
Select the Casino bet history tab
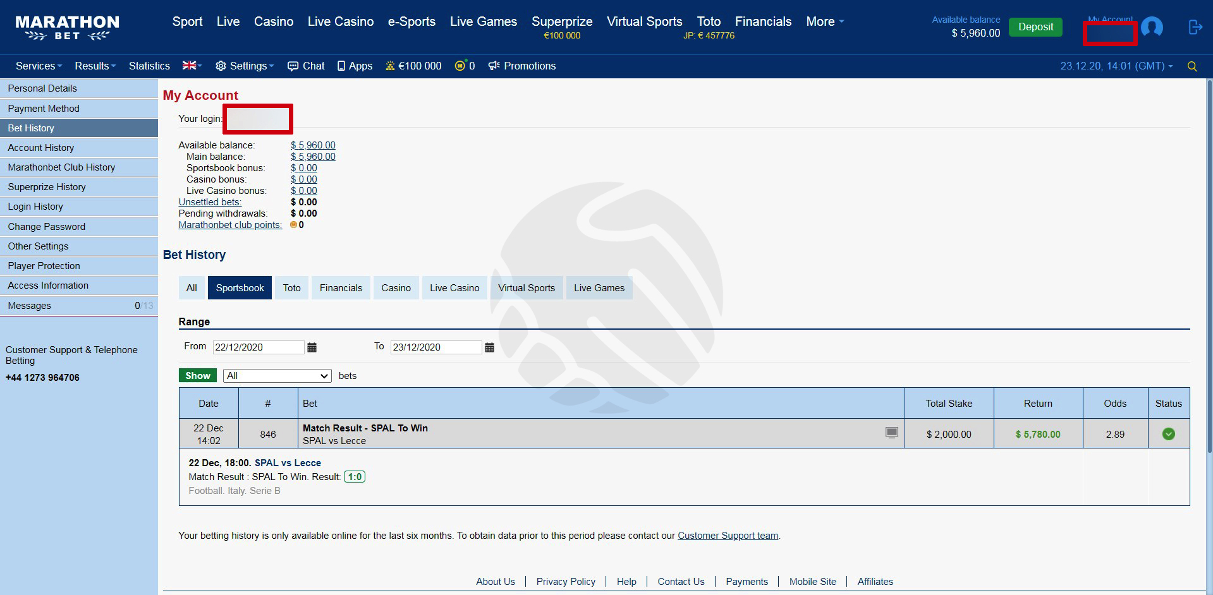(396, 288)
